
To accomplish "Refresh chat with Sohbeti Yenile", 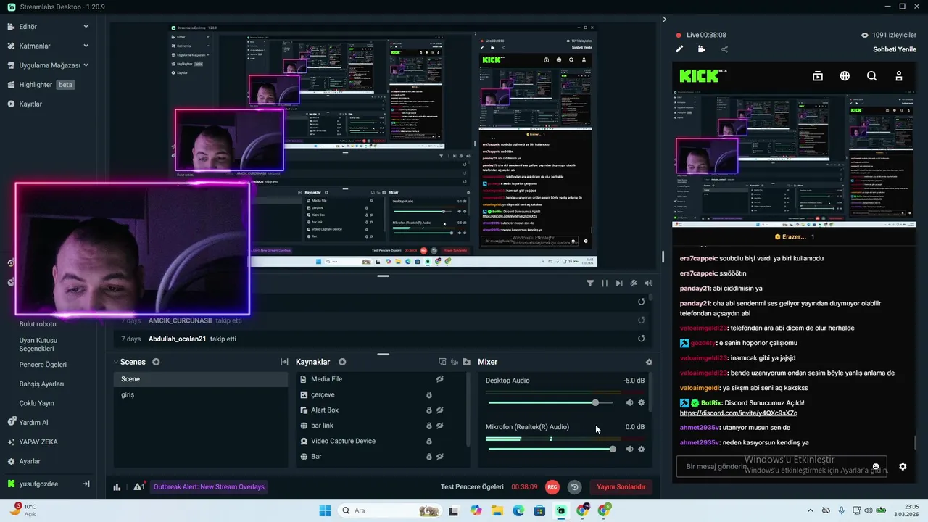I will pyautogui.click(x=895, y=49).
